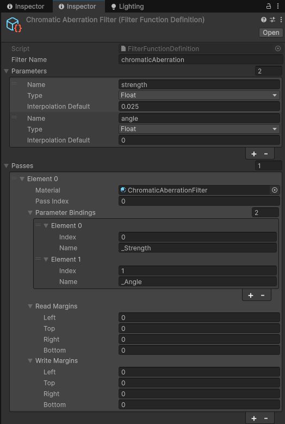285x424 pixels.
Task: Click the Read Margins Bottom field
Action: pyautogui.click(x=200, y=351)
